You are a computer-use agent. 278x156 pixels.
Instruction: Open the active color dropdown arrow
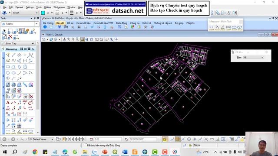[x=52, y=13]
